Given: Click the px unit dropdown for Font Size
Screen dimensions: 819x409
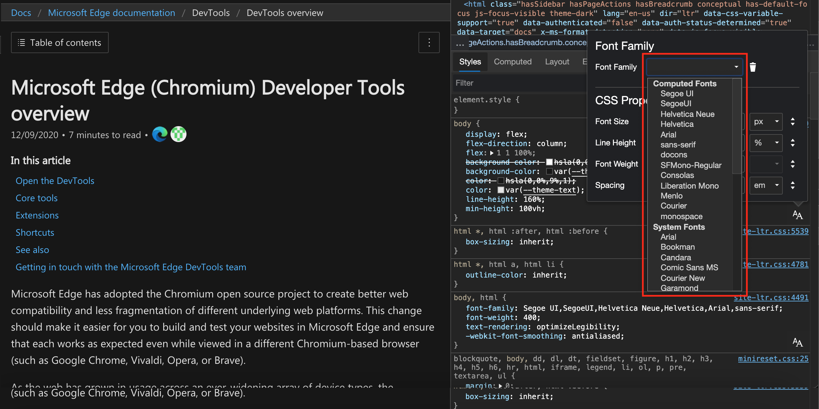Looking at the screenshot, I should point(764,122).
